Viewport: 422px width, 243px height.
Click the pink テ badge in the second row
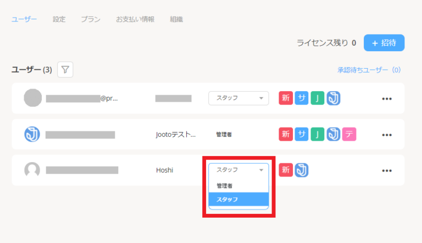click(349, 134)
